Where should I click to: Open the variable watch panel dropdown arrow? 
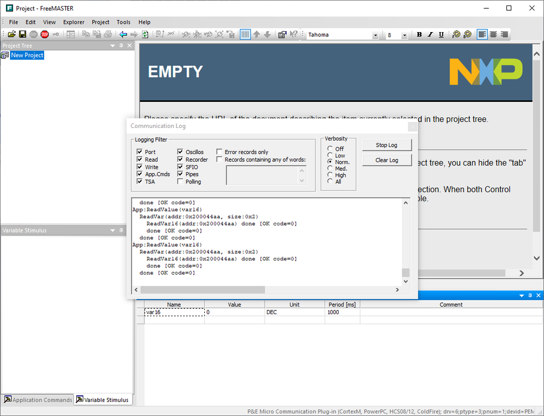tap(522, 296)
